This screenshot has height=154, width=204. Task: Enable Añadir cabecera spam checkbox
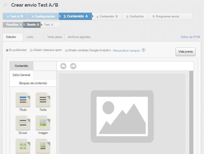click(x=31, y=50)
